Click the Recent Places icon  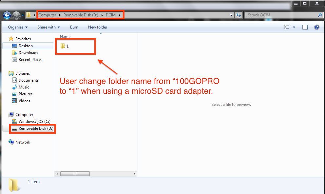[x=14, y=60]
